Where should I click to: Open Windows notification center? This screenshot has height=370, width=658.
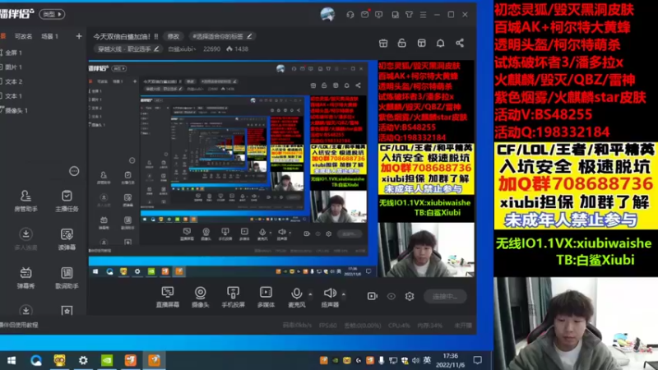(x=478, y=360)
